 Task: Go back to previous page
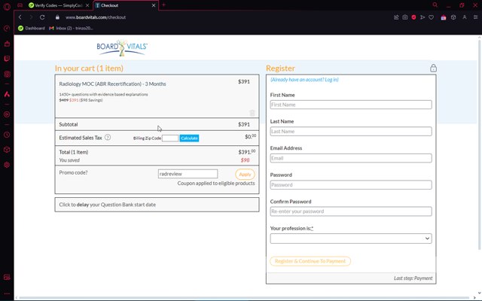pos(20,17)
